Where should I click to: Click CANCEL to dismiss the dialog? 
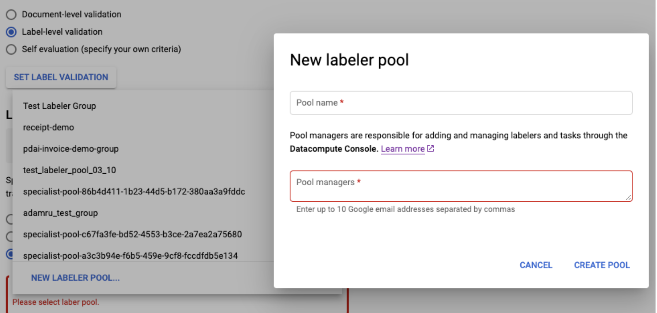[x=536, y=265]
